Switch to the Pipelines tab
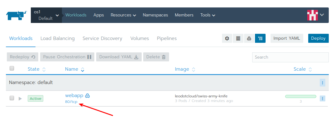The height and width of the screenshot is (120, 335). 167,38
